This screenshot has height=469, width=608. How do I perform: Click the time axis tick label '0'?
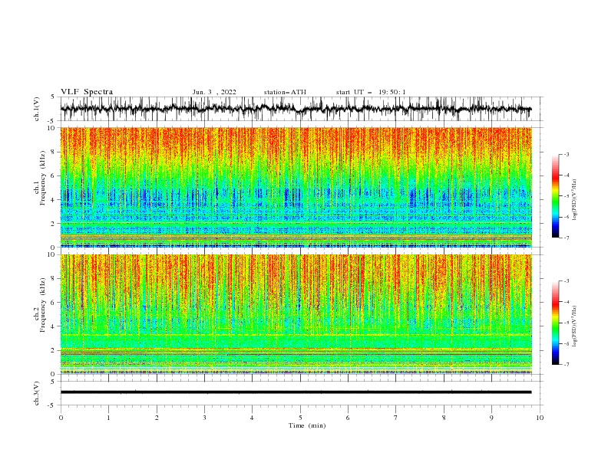click(x=61, y=418)
